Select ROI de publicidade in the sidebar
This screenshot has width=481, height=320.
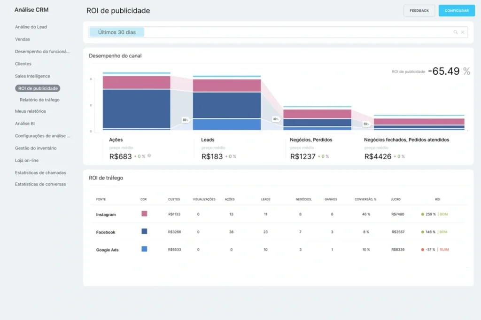[x=37, y=88]
